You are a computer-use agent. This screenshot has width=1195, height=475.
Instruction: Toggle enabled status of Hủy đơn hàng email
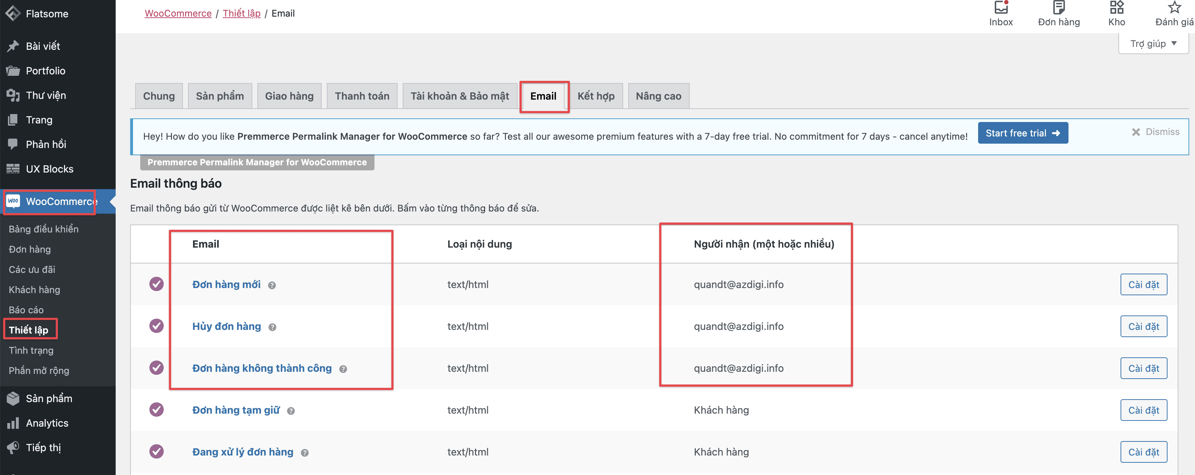[x=157, y=326]
